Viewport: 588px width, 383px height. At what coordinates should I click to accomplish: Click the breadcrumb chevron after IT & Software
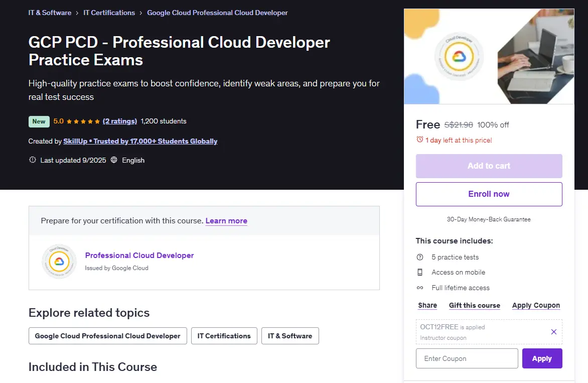pyautogui.click(x=77, y=13)
